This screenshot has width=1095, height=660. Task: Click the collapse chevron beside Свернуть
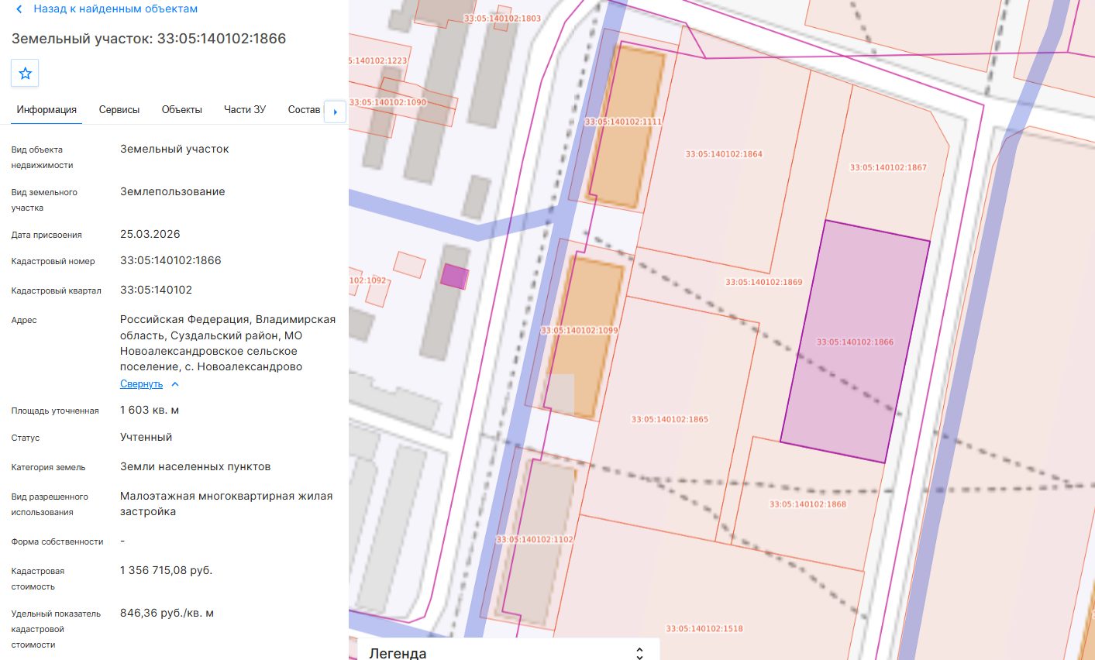(175, 384)
